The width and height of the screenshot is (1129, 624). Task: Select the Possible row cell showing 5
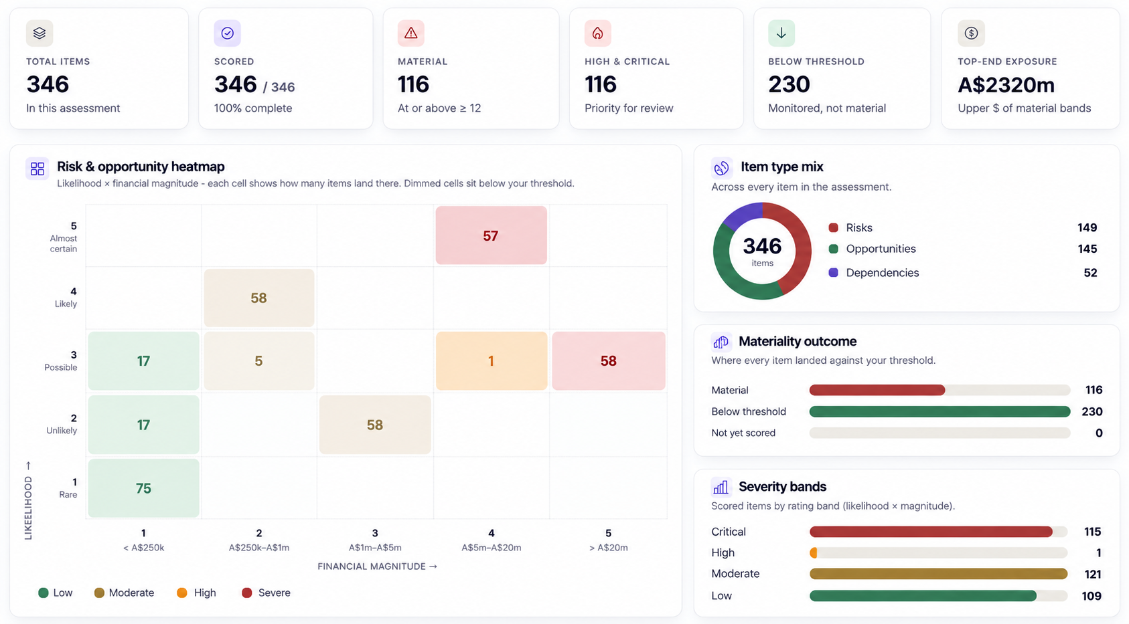(259, 361)
